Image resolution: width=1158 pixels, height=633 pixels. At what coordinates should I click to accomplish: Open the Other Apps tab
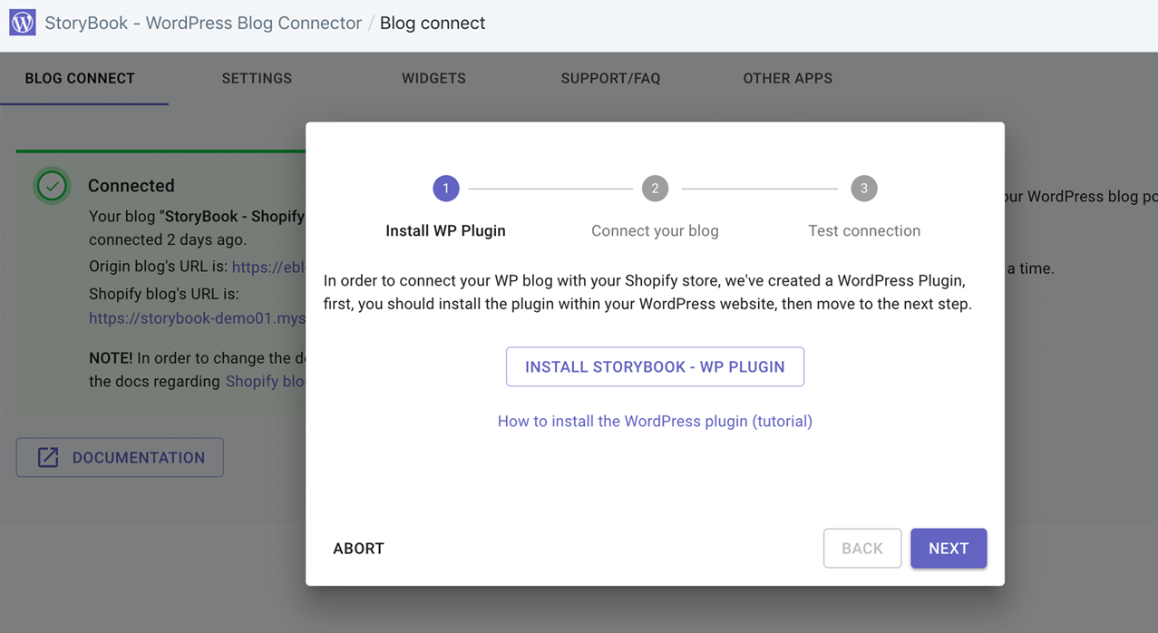pos(787,79)
